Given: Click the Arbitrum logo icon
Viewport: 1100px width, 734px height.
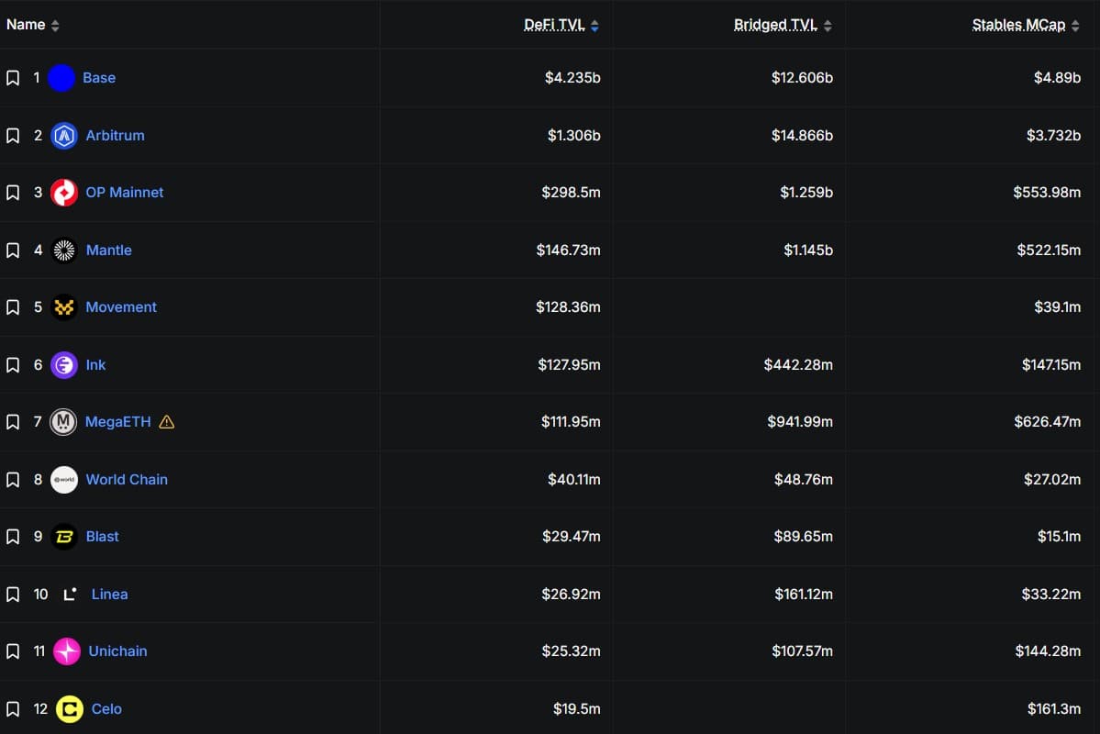Looking at the screenshot, I should 64,136.
